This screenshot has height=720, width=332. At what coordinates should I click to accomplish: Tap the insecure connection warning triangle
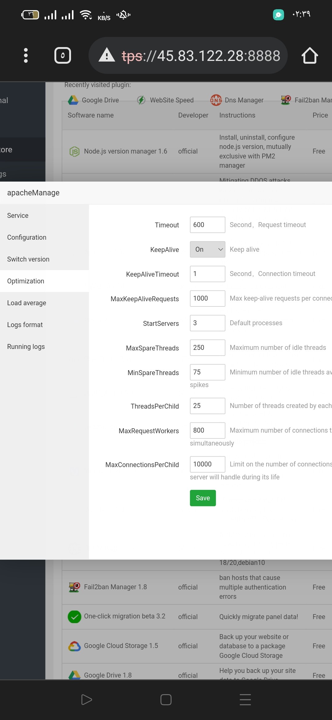pyautogui.click(x=107, y=55)
